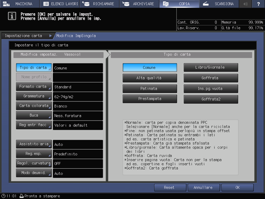Viewport: 265px width, 199px height.
Task: Confirm settings with OK
Action: coord(237,188)
